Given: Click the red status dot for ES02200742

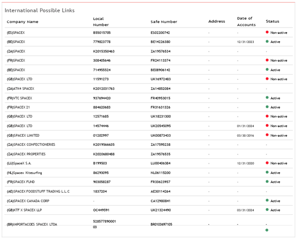Looking at the screenshot, I should (267, 32).
